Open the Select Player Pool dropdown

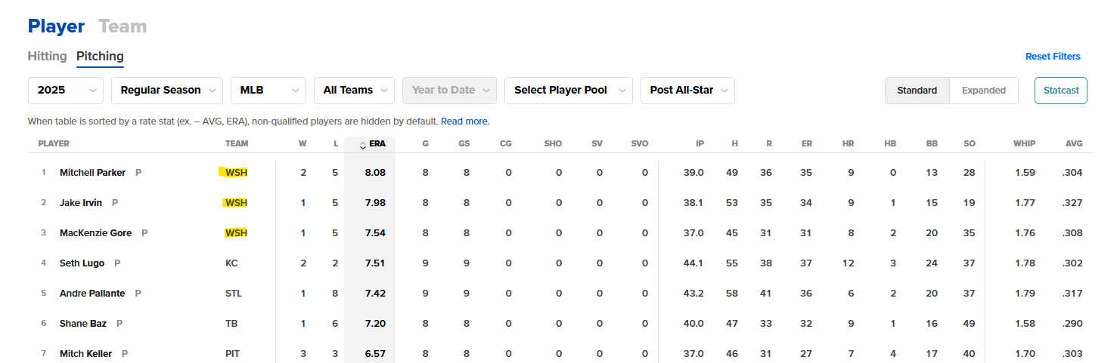(569, 90)
